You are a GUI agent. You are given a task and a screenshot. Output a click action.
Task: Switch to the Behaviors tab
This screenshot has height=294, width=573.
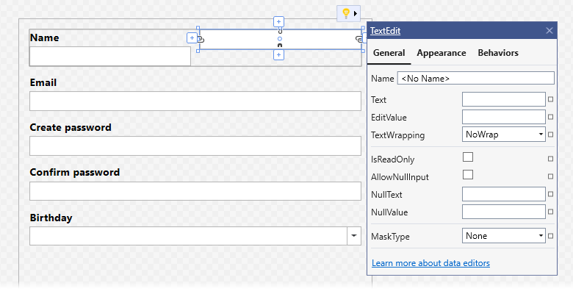tap(498, 53)
